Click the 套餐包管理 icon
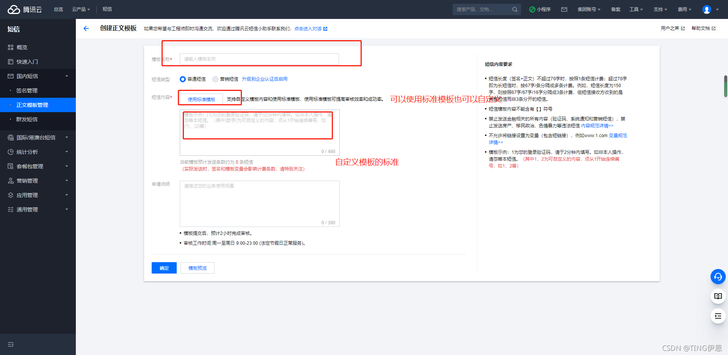 [x=11, y=166]
